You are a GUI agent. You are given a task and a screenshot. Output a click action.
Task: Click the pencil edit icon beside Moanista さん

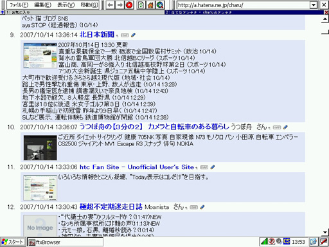(202, 207)
